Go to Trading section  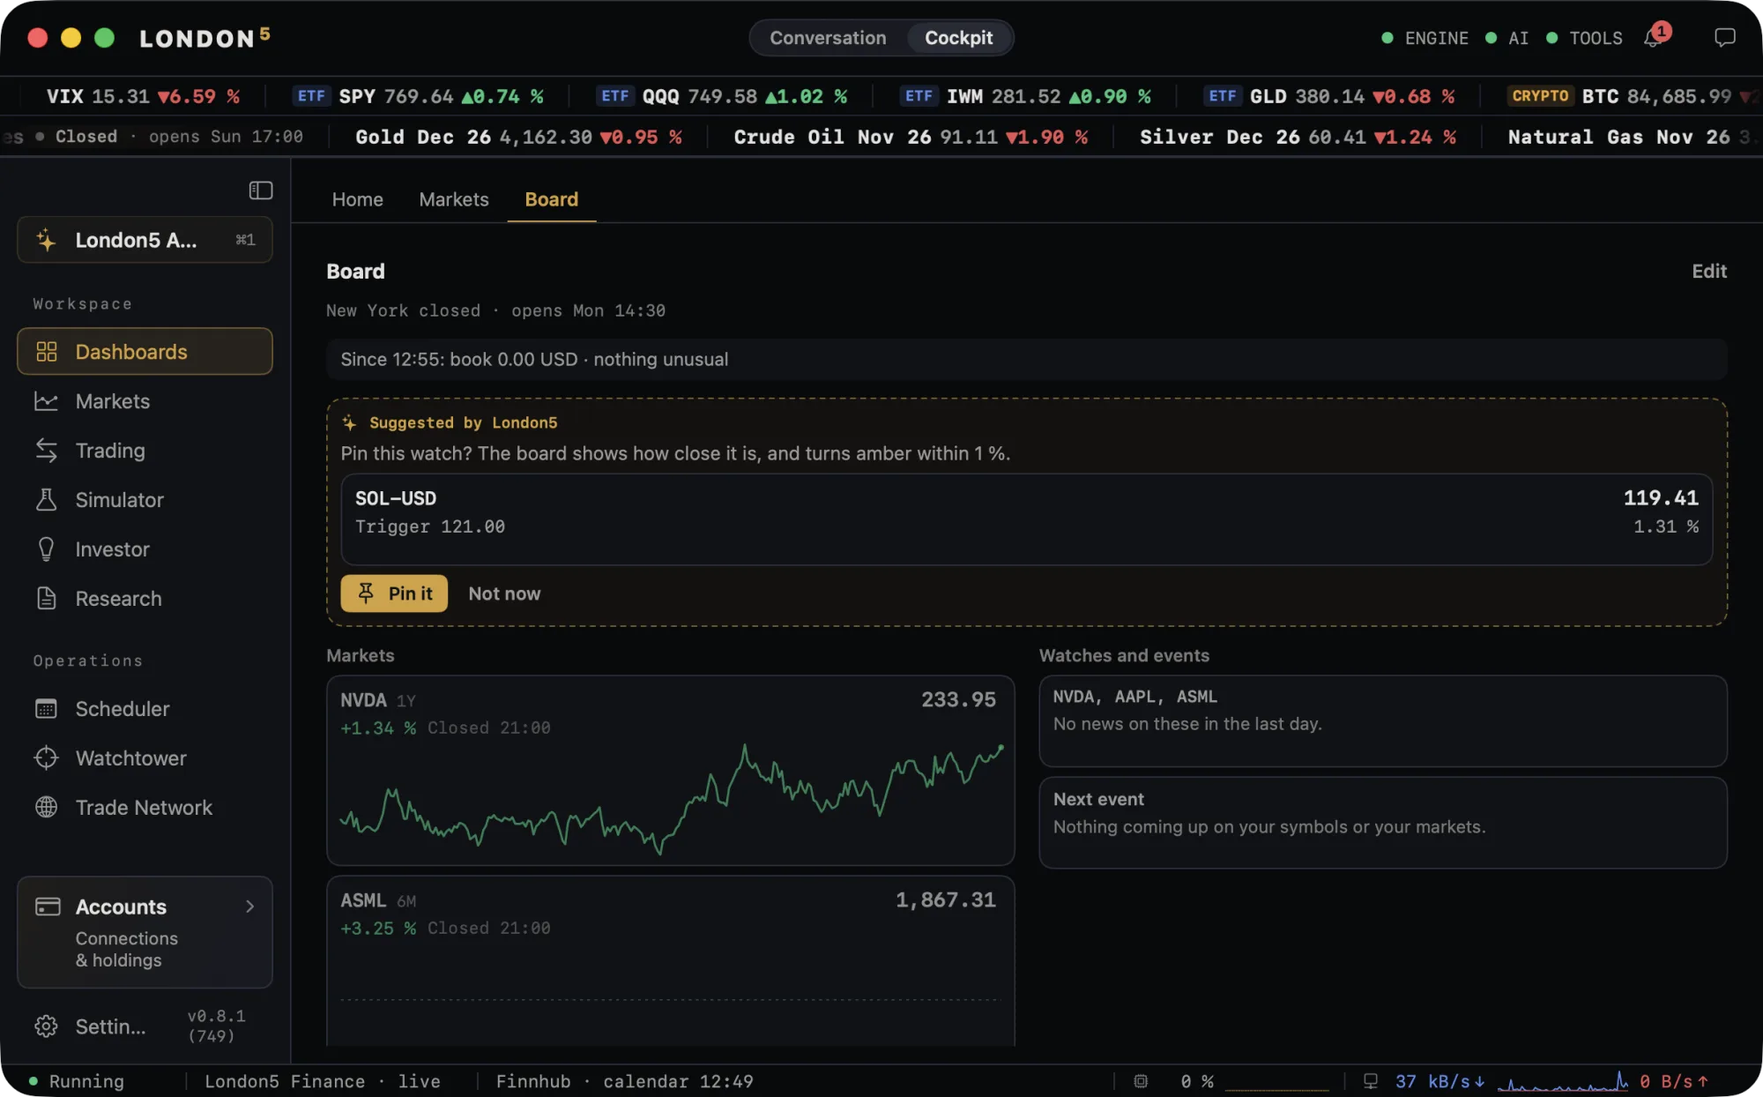145,451
